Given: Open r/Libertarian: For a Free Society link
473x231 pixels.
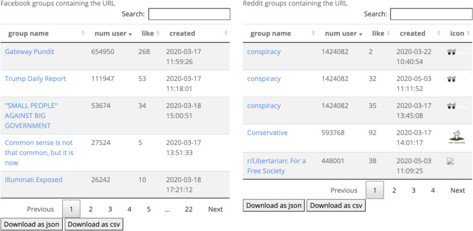Looking at the screenshot, I should 276,166.
